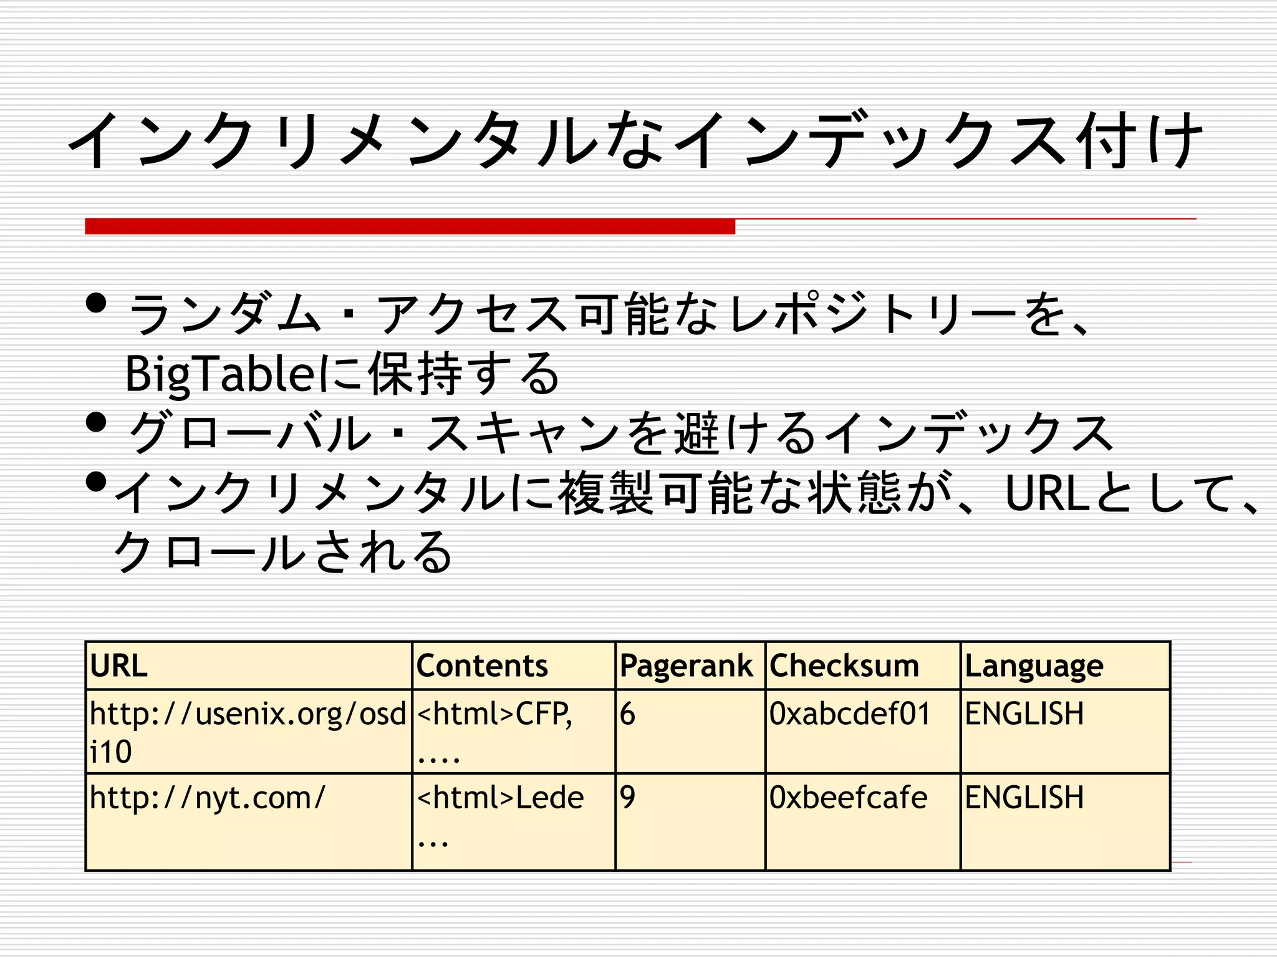The height and width of the screenshot is (958, 1277).
Task: Select the bullet text ランダム・アクセス可能なレポジトリーを、
Action: [x=610, y=314]
